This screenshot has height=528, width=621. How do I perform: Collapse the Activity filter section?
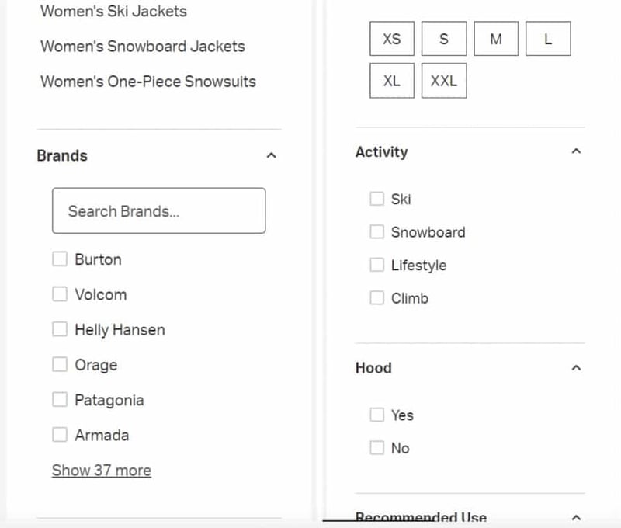coord(575,151)
